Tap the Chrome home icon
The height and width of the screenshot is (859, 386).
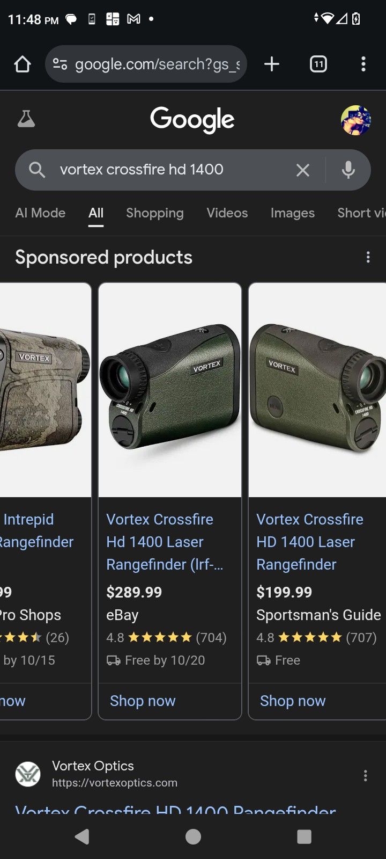pos(23,64)
